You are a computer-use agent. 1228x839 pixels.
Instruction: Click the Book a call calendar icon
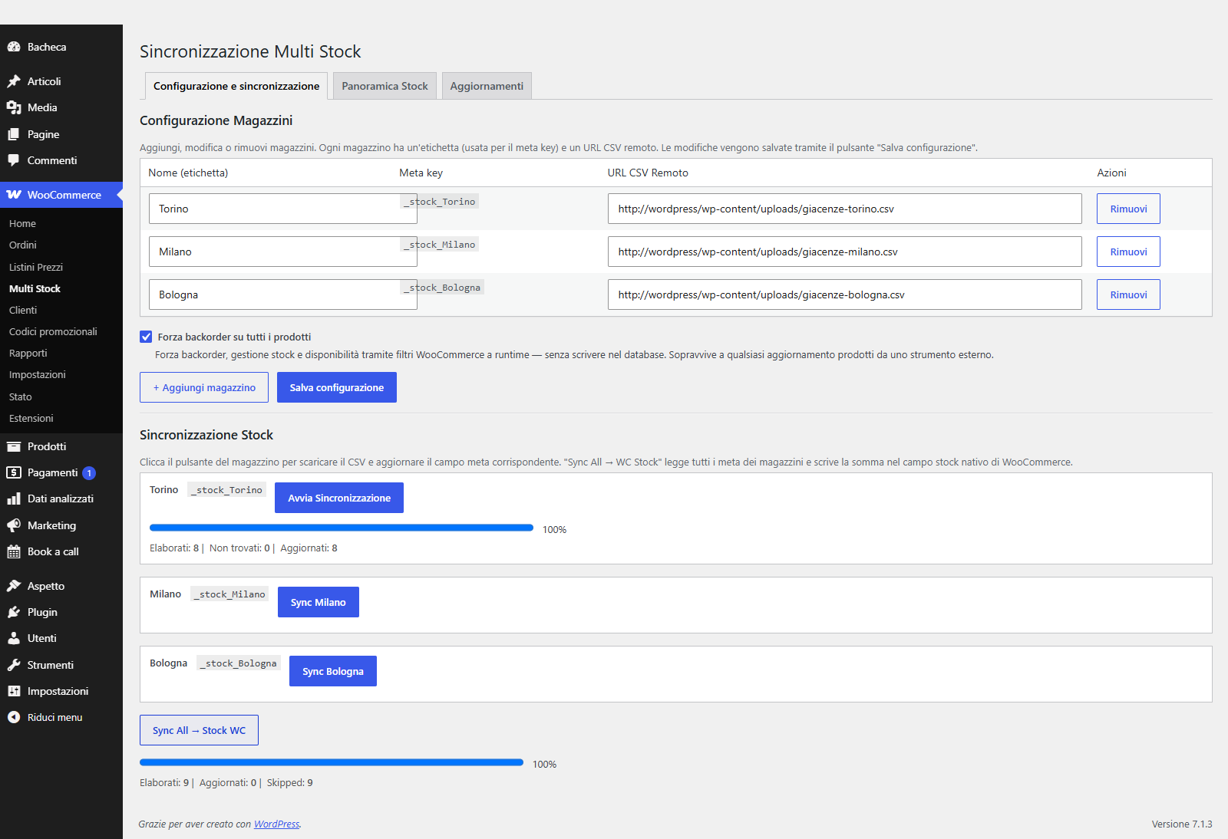(x=14, y=551)
